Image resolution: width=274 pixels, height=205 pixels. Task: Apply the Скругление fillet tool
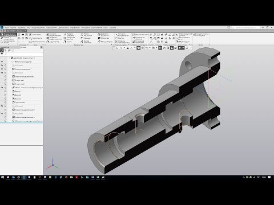[53, 42]
